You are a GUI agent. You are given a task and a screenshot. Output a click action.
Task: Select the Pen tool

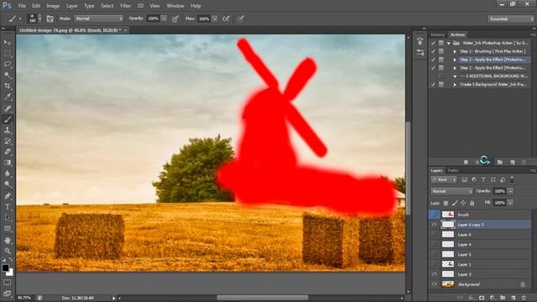[x=8, y=195]
